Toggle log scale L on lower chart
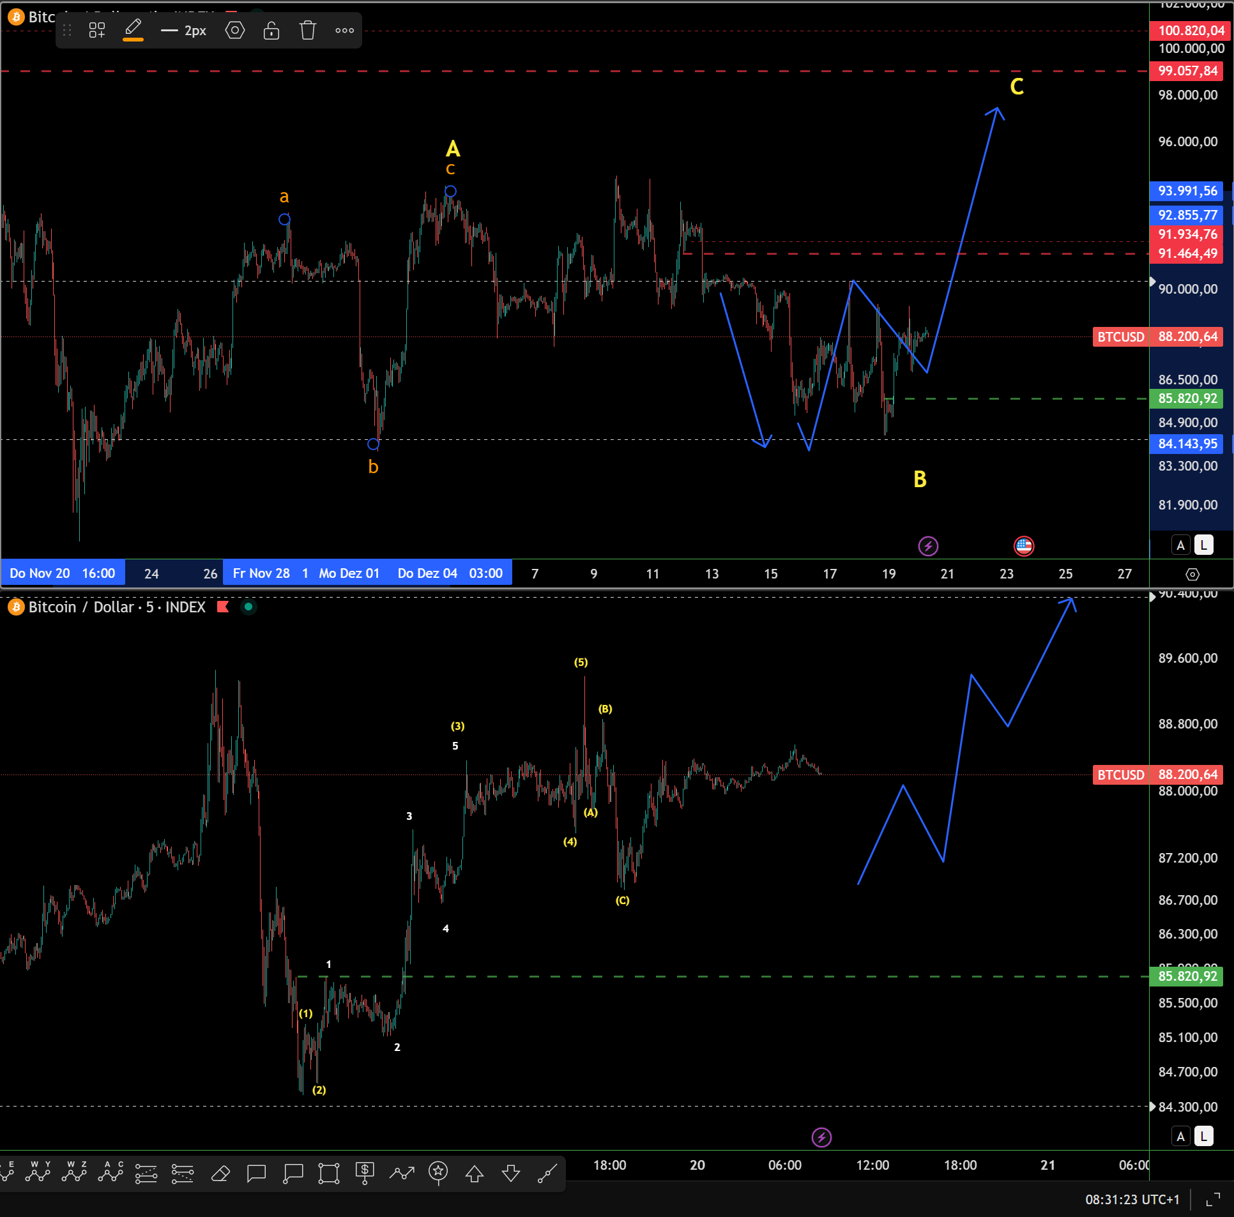 coord(1203,1137)
